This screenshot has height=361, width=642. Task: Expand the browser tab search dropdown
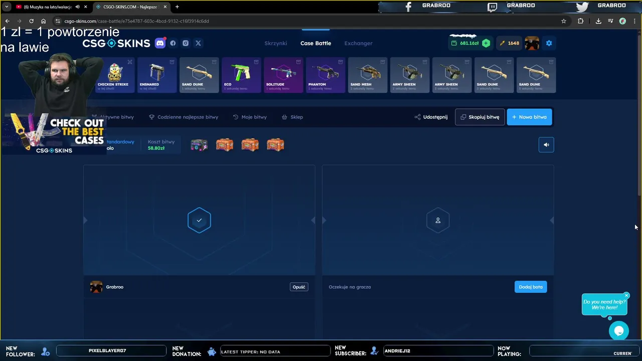click(x=6, y=7)
